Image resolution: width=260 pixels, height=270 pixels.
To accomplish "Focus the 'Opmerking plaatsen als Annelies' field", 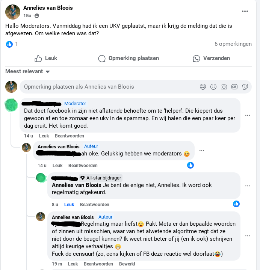I will (109, 87).
